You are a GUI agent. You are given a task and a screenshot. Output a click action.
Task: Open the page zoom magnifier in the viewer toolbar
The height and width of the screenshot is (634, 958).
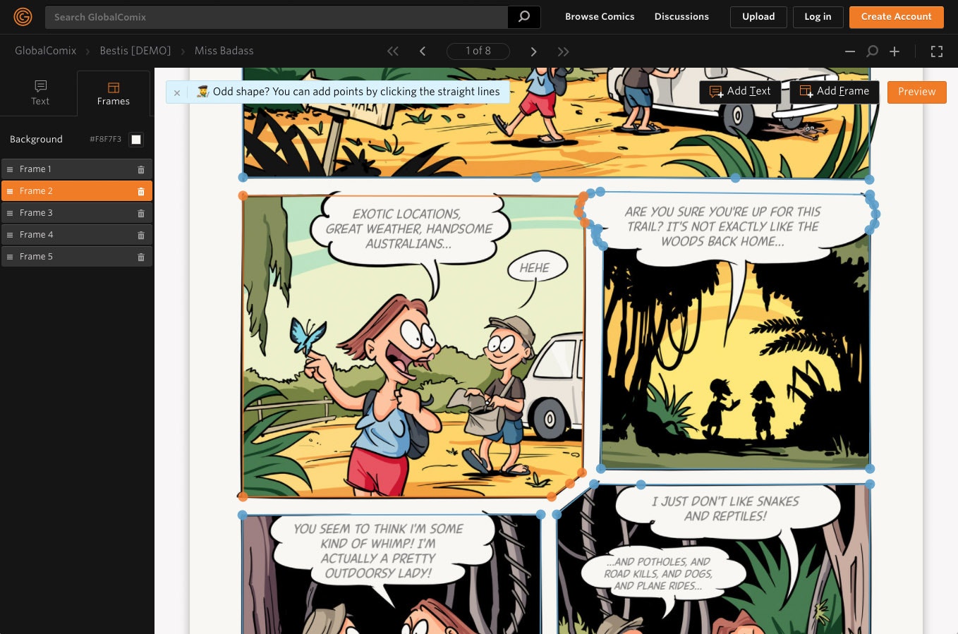click(872, 51)
